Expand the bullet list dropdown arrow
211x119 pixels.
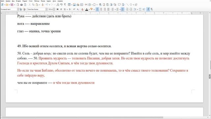click(x=115, y=10)
